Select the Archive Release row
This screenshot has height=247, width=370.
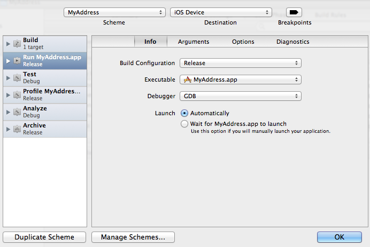click(x=45, y=129)
